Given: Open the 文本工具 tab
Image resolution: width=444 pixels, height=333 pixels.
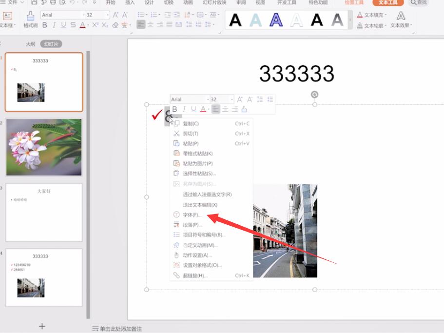Looking at the screenshot, I should point(388,2).
